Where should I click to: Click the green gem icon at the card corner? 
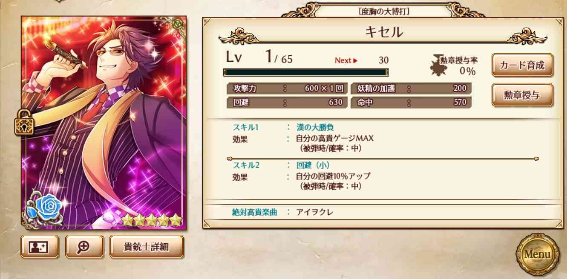178,24
